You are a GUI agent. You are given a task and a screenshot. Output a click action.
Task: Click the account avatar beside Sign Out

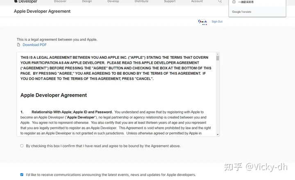tap(202, 22)
